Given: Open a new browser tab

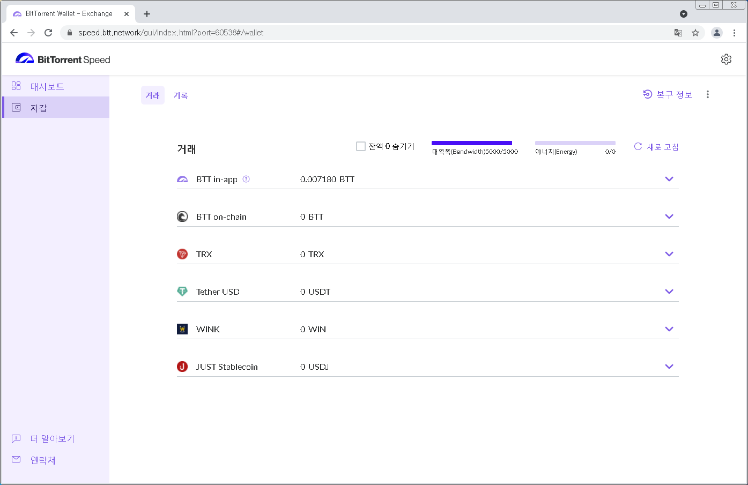Looking at the screenshot, I should coord(147,14).
